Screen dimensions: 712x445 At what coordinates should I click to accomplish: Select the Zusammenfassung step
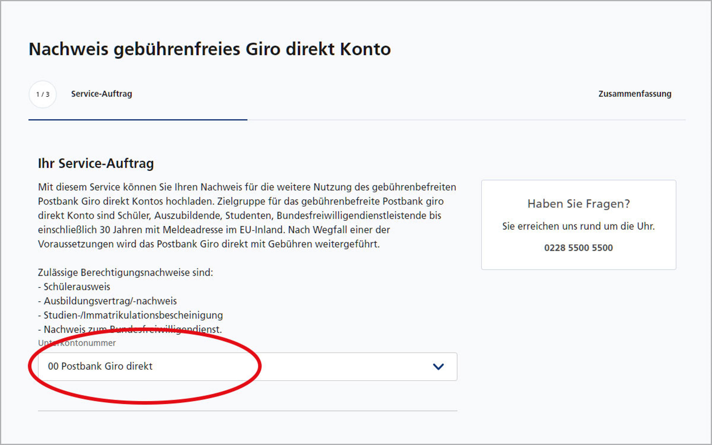(635, 94)
